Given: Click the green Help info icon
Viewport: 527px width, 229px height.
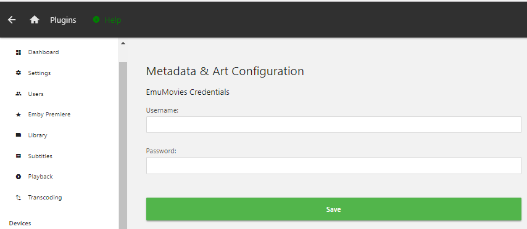Looking at the screenshot, I should pos(96,20).
